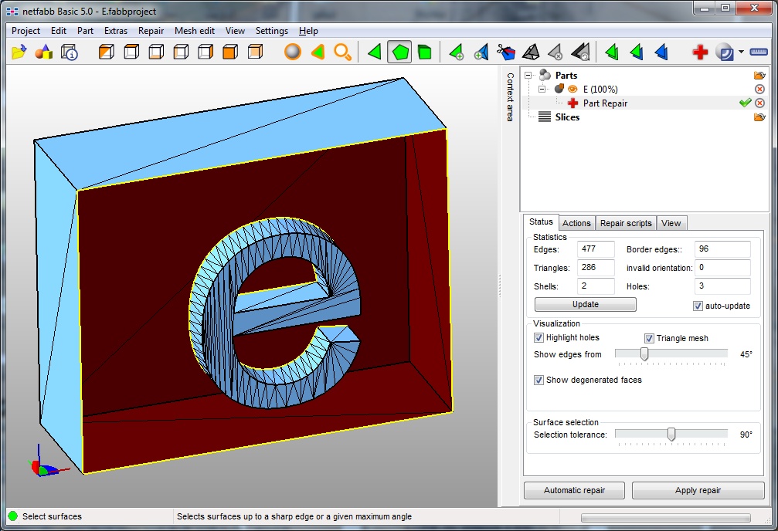Open the View menu in the menu bar

235,31
